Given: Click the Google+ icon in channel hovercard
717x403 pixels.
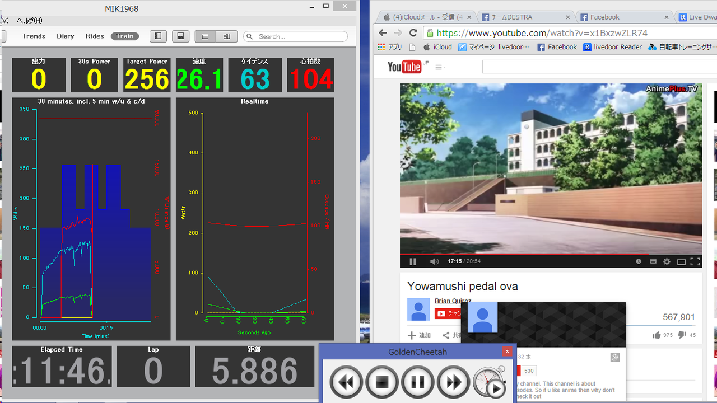Looking at the screenshot, I should (615, 358).
